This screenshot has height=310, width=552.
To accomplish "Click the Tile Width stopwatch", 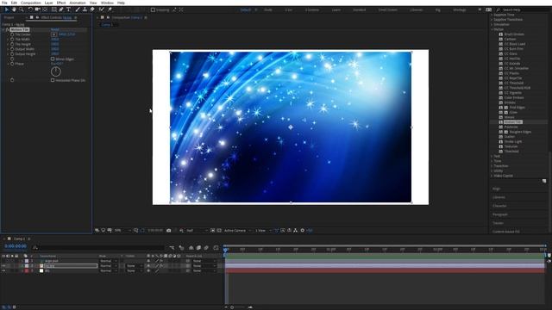I will pos(12,40).
